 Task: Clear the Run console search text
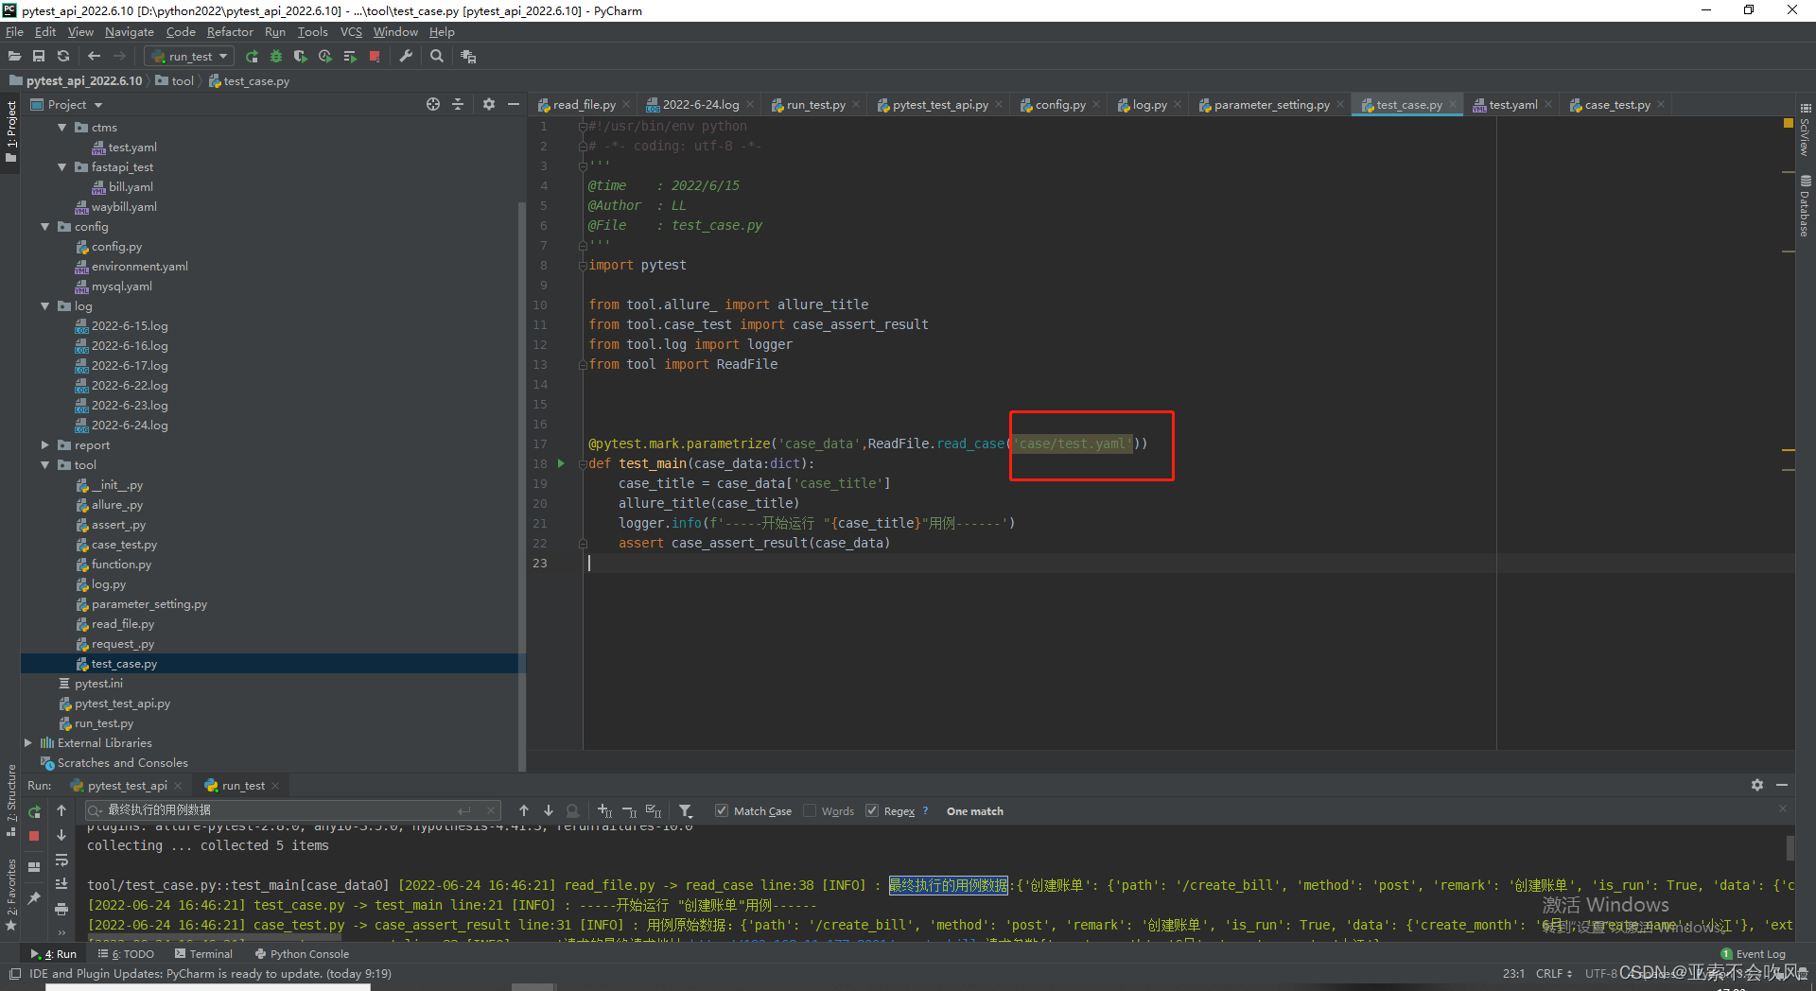click(x=491, y=810)
